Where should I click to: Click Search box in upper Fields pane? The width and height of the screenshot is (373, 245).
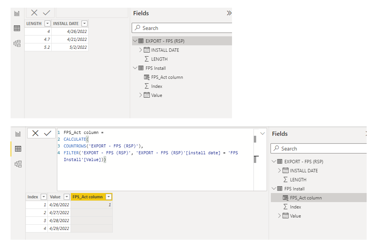point(182,28)
